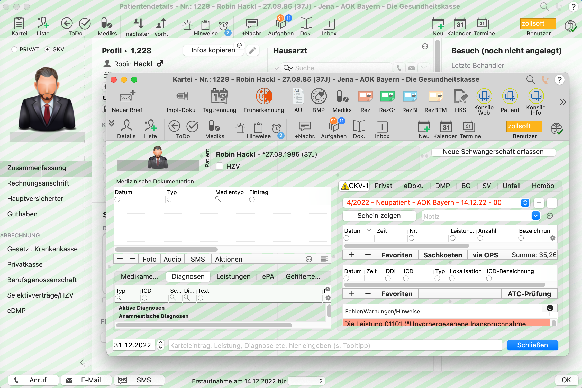
Task: Create a new letter with Neuer Brief
Action: click(x=127, y=97)
